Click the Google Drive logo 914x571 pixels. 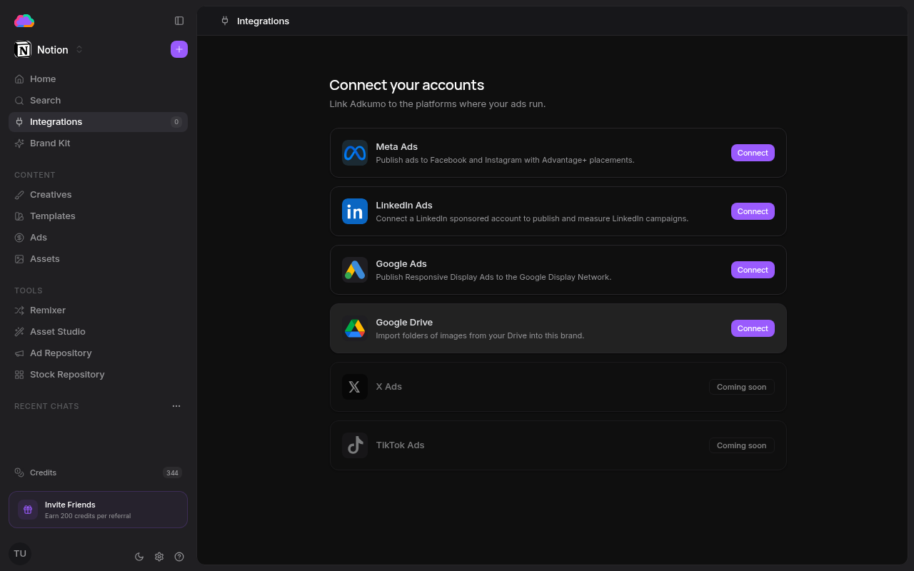pyautogui.click(x=355, y=328)
